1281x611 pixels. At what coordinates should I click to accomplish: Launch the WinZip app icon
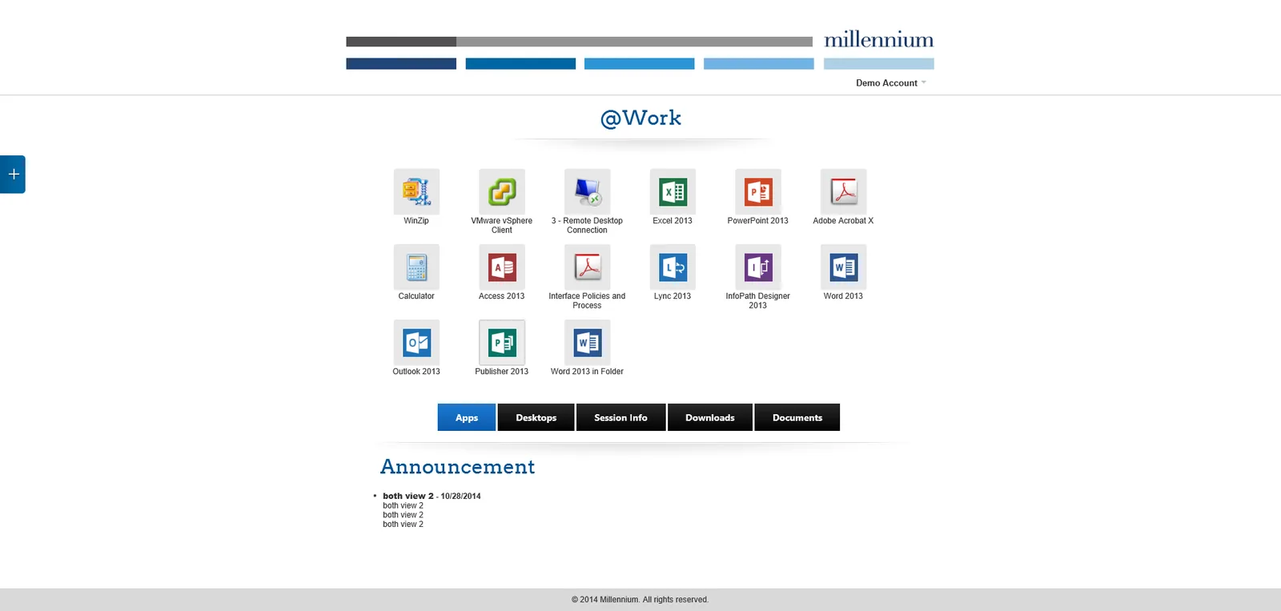tap(416, 191)
